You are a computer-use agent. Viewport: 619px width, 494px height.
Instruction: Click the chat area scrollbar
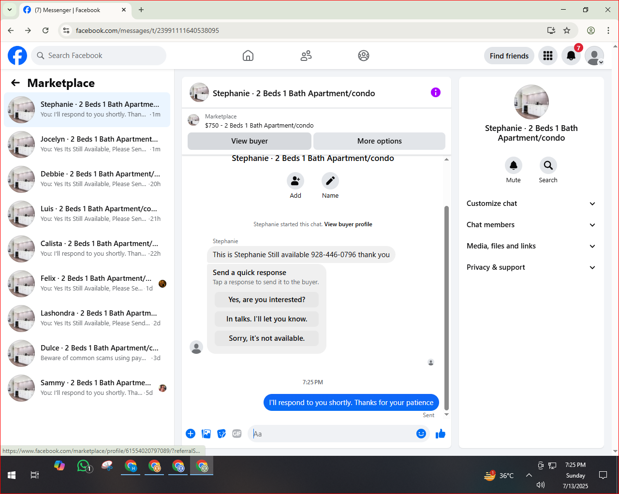446,307
